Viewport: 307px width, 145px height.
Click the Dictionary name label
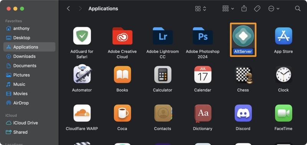203,129
